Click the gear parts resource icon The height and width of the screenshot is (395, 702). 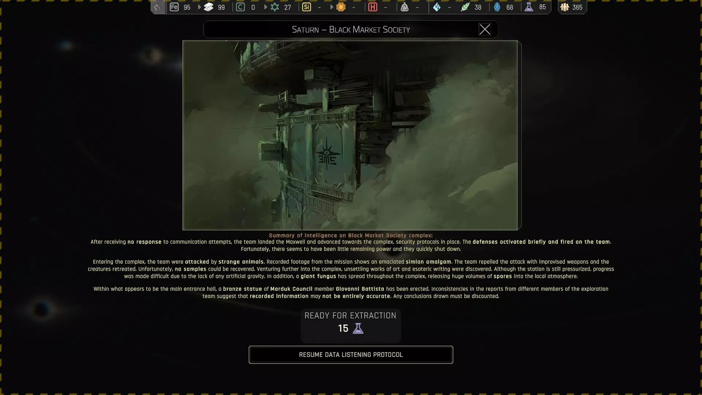275,7
